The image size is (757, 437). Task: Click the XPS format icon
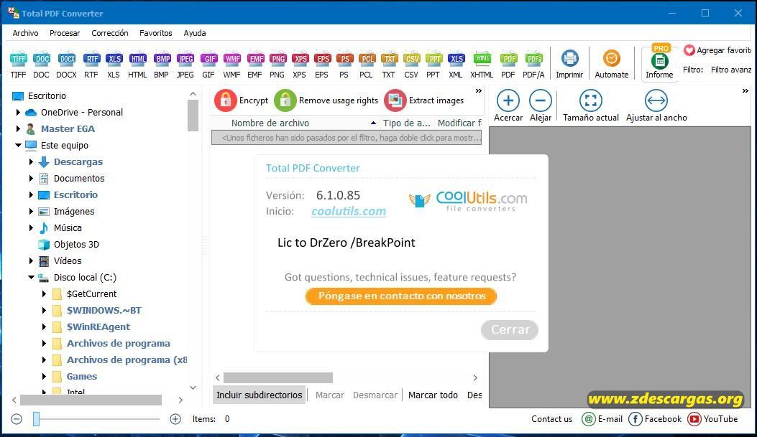[300, 64]
